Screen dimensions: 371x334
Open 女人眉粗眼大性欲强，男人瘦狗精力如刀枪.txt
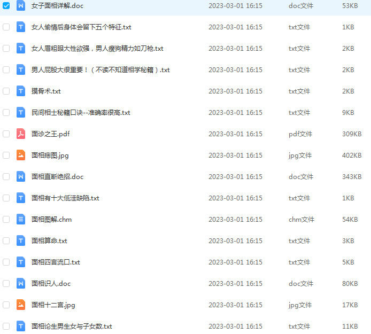pyautogui.click(x=97, y=49)
